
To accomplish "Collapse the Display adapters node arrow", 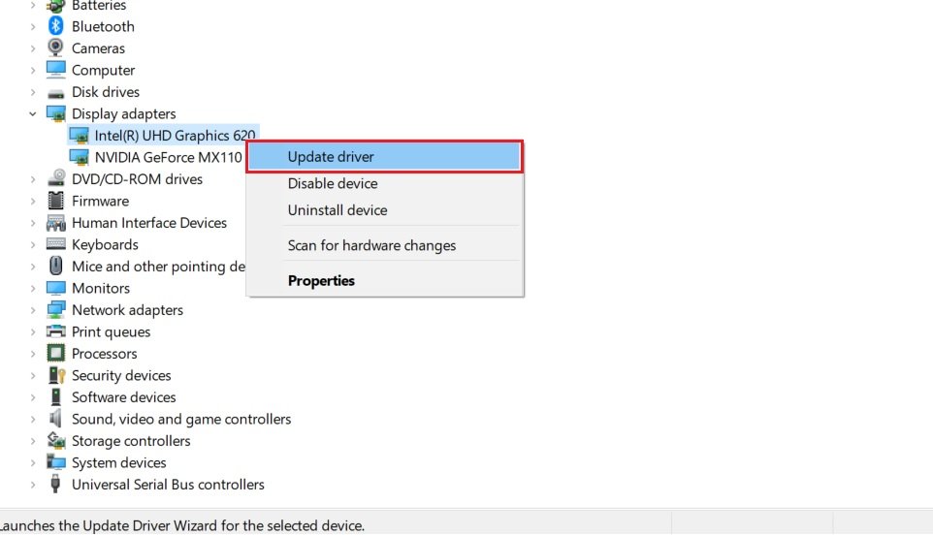I will (x=33, y=113).
